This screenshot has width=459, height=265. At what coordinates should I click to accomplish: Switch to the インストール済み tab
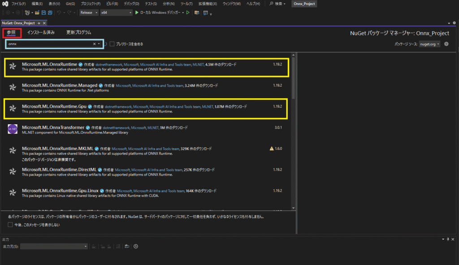(x=41, y=32)
